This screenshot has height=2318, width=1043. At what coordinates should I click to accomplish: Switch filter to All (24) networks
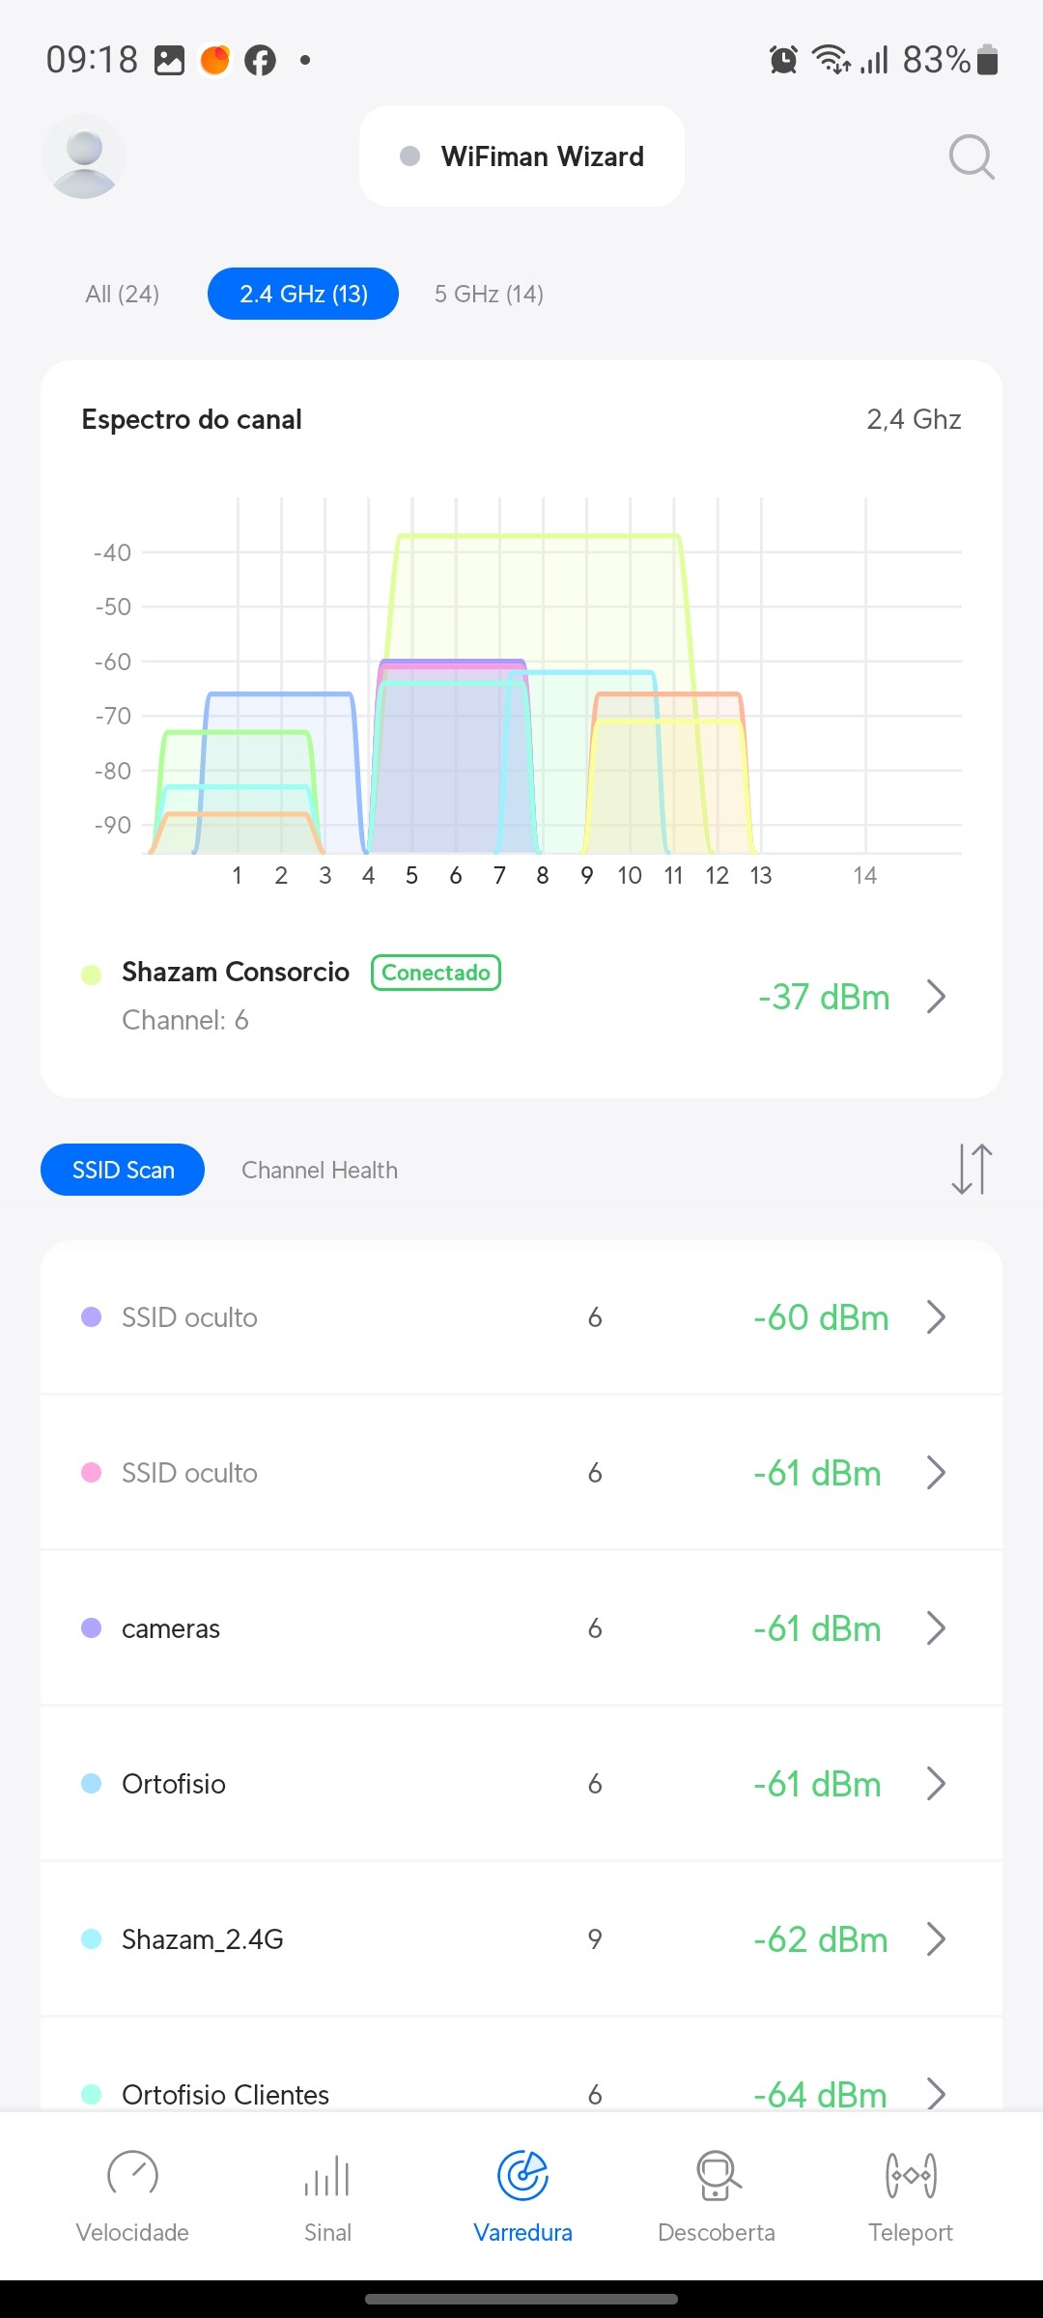tap(123, 294)
